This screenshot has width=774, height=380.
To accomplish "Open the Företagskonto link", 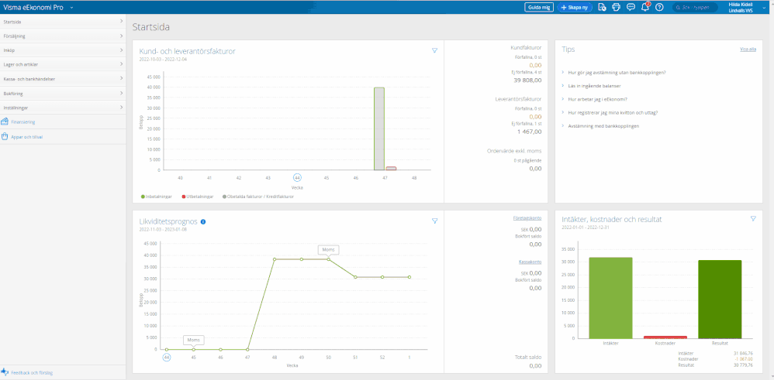I will point(527,218).
